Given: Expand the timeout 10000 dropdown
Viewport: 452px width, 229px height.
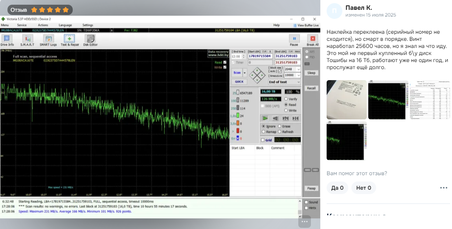Looking at the screenshot, I should click(x=299, y=75).
